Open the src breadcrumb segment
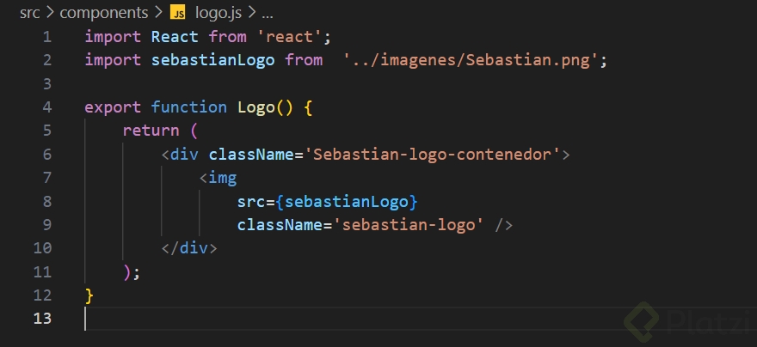This screenshot has width=757, height=347. point(30,13)
